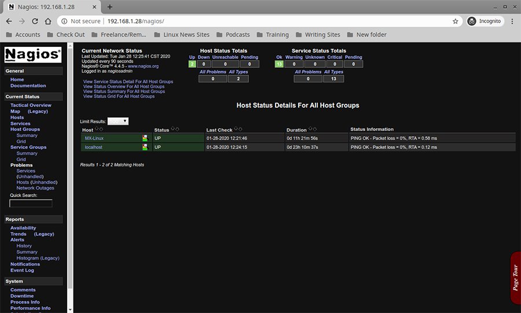Open the Chrome three-dot menu
Image resolution: width=521 pixels, height=313 pixels.
(512, 21)
